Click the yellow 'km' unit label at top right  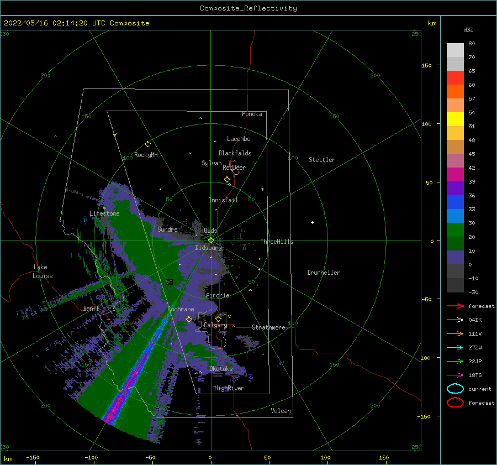(432, 23)
